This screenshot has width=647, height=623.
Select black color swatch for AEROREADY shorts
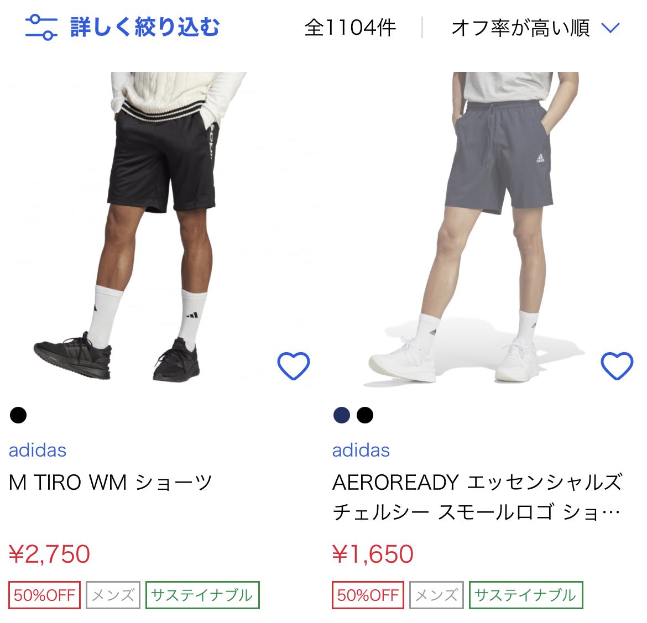point(365,415)
